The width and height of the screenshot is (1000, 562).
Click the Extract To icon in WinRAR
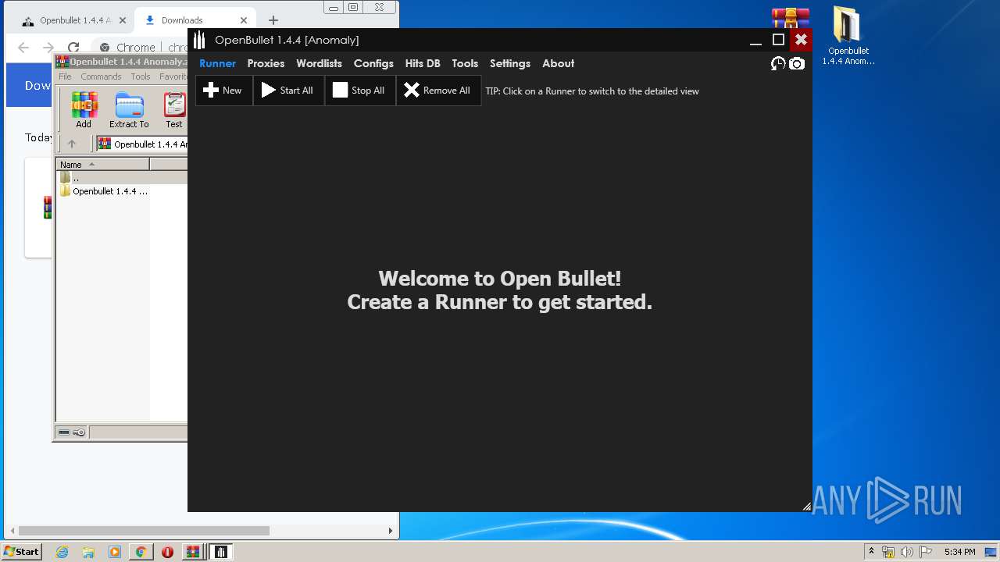click(x=129, y=110)
